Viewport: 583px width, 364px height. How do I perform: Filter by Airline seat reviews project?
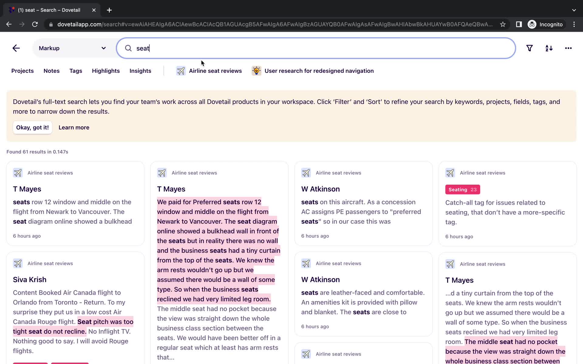[x=209, y=71]
